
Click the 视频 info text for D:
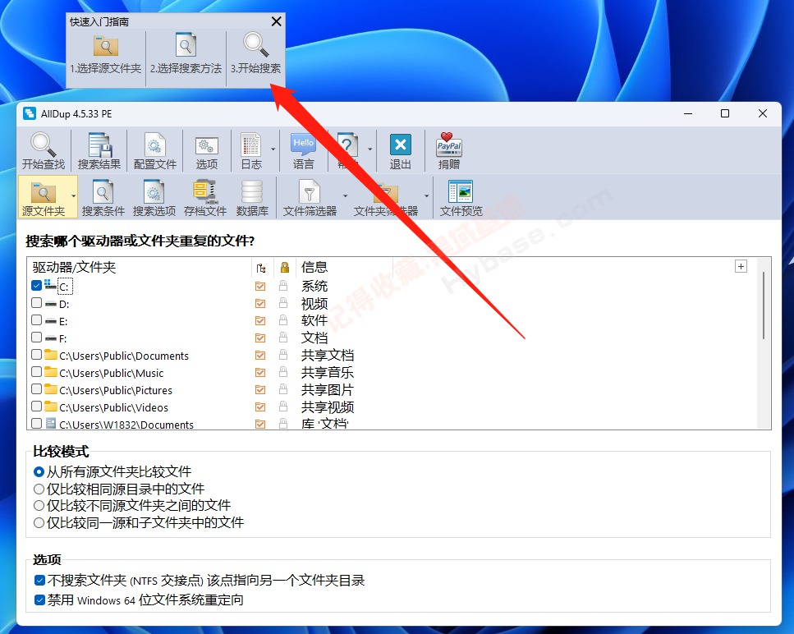point(314,304)
